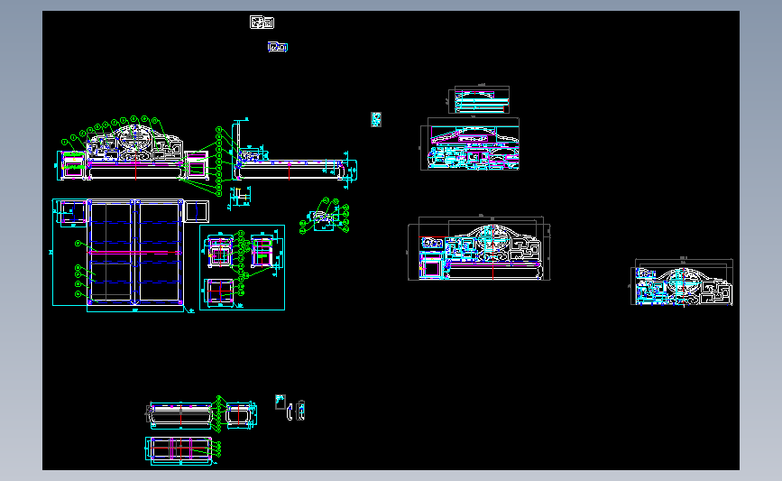This screenshot has height=481, width=782.
Task: Select the bench top plan drawing
Action: click(x=182, y=450)
